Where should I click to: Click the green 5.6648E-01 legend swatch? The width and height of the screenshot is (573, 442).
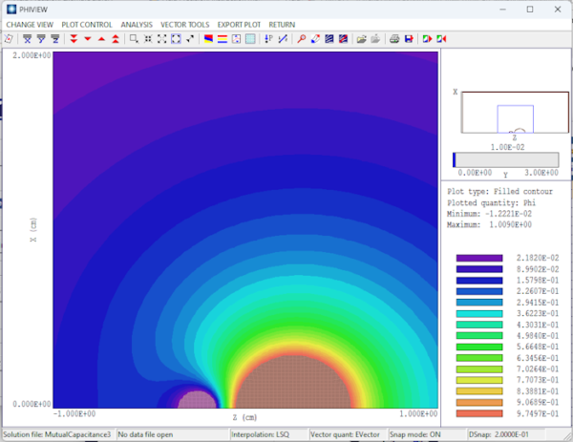[479, 347]
